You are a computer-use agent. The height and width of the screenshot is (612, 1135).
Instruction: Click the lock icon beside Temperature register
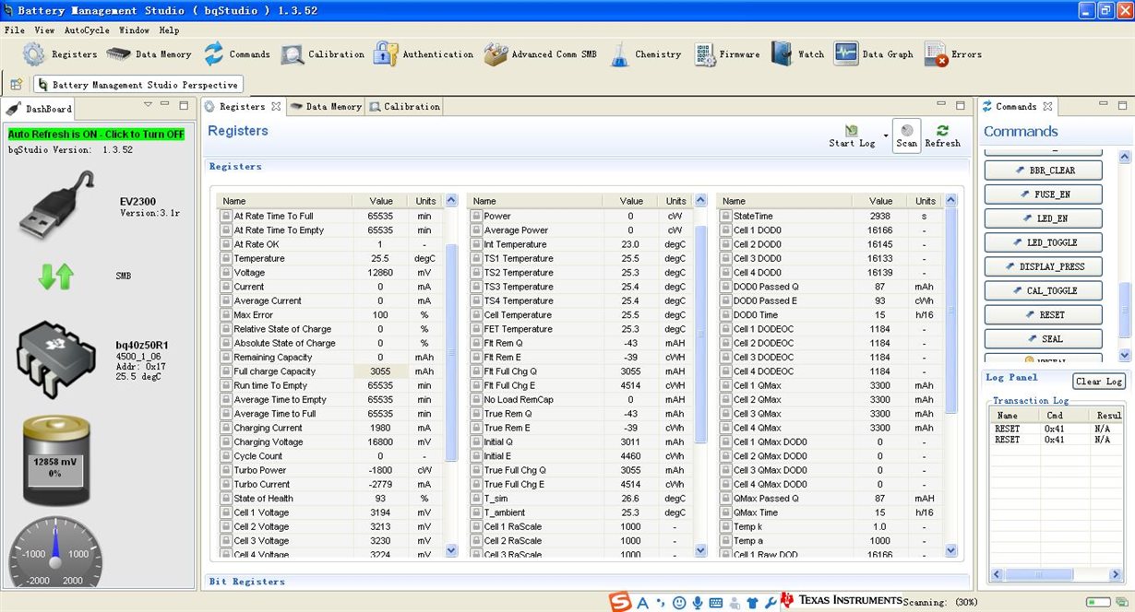pyautogui.click(x=226, y=259)
